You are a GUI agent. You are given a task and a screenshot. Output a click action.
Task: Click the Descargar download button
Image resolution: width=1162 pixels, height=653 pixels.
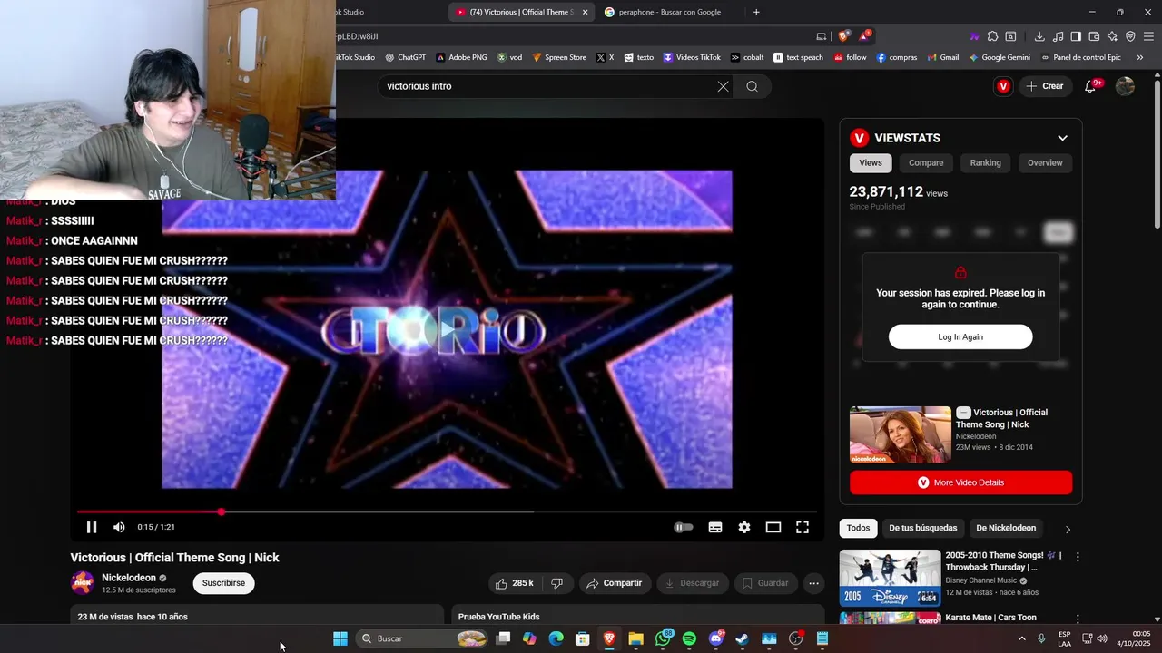click(692, 583)
